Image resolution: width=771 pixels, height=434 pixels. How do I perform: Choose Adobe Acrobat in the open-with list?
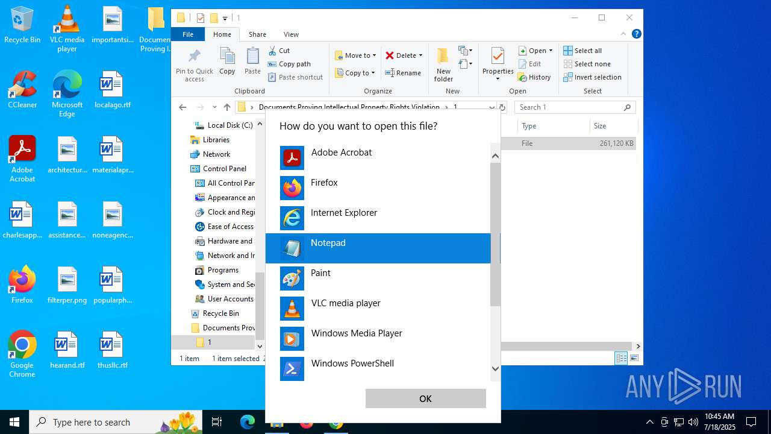point(378,158)
